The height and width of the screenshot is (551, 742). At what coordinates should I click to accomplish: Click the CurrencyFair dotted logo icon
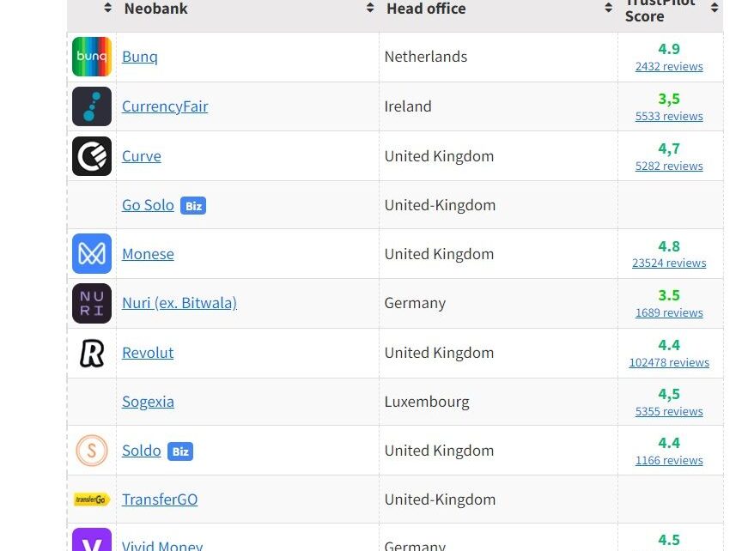[x=92, y=106]
